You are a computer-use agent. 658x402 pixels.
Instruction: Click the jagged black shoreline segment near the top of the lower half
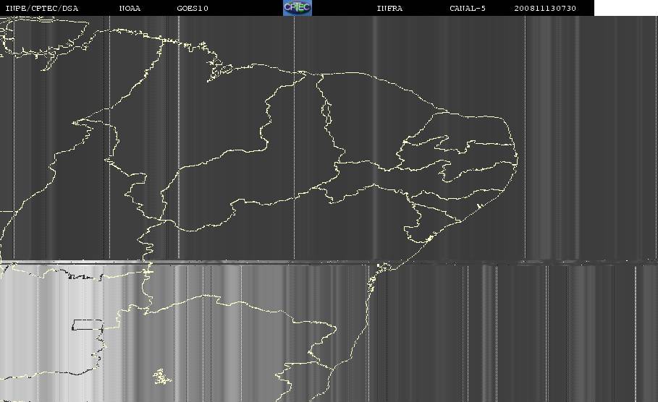click(83, 275)
